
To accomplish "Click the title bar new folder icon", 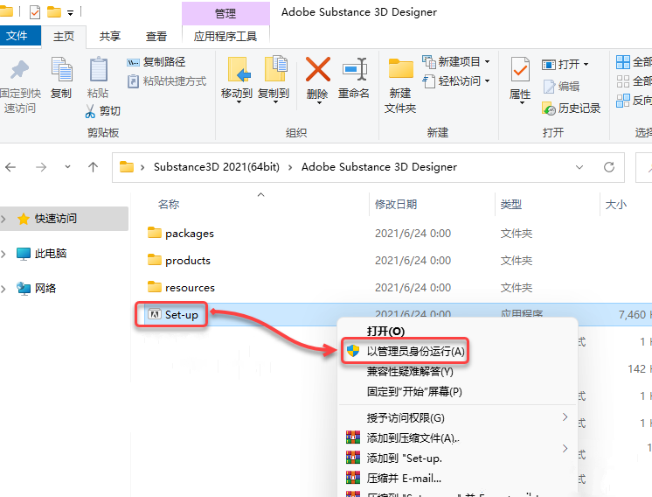I will [53, 12].
